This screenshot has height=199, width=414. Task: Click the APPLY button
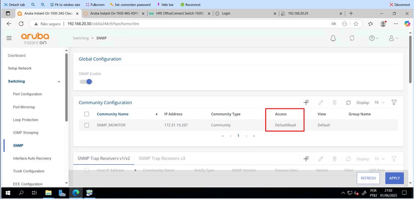click(394, 178)
